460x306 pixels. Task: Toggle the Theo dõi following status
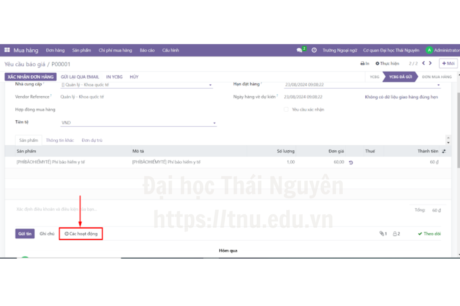click(429, 234)
